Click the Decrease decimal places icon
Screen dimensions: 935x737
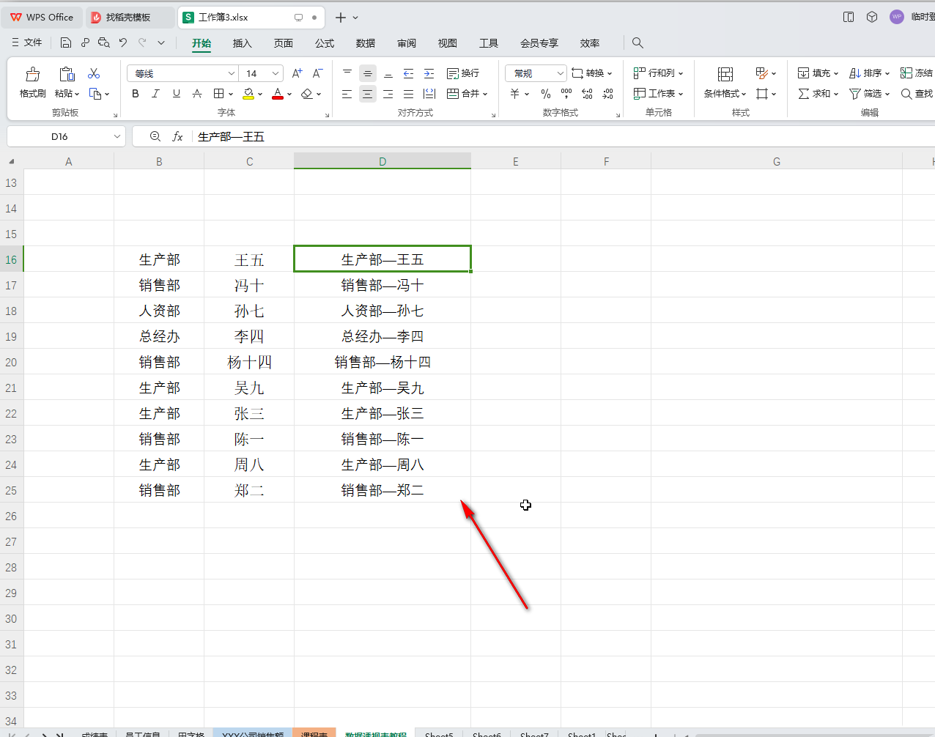(x=607, y=94)
